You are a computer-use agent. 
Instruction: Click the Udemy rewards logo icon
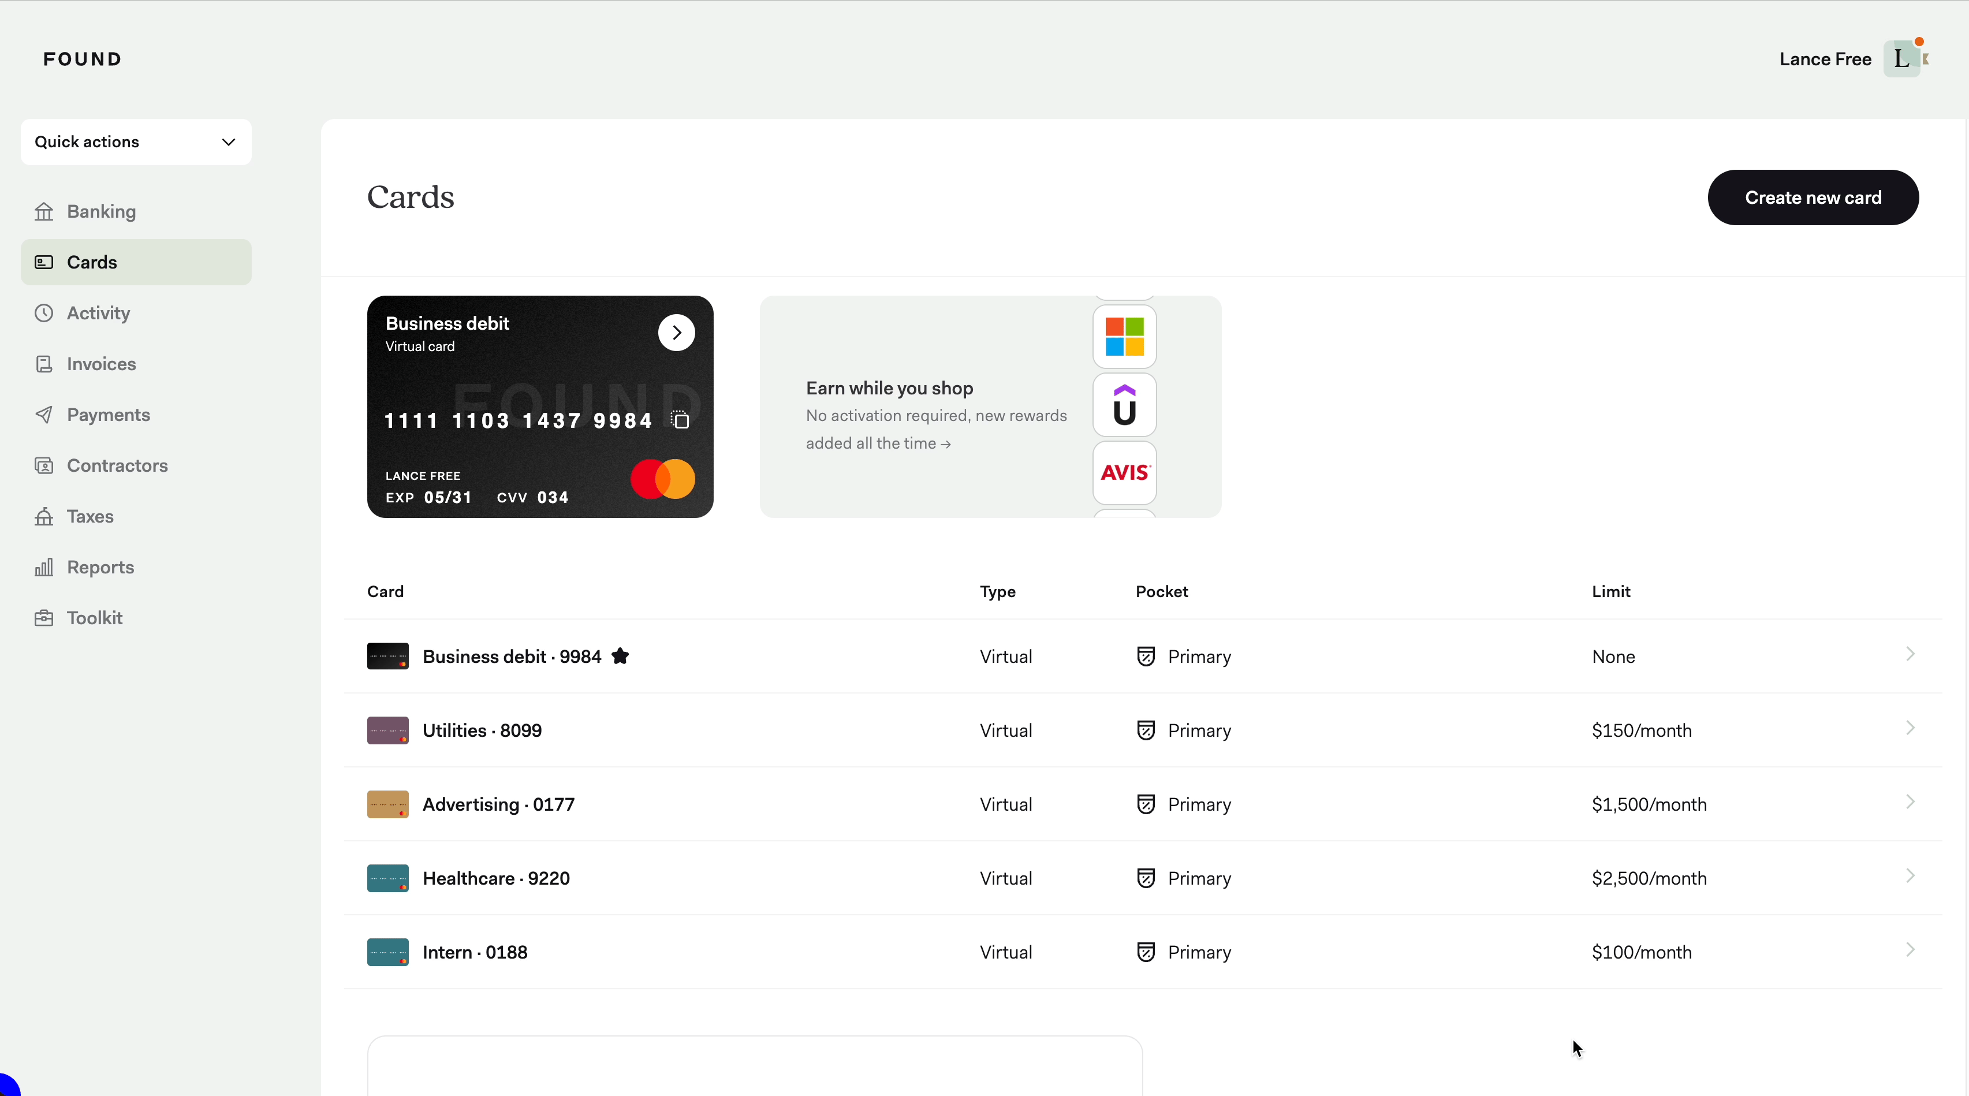(x=1124, y=405)
